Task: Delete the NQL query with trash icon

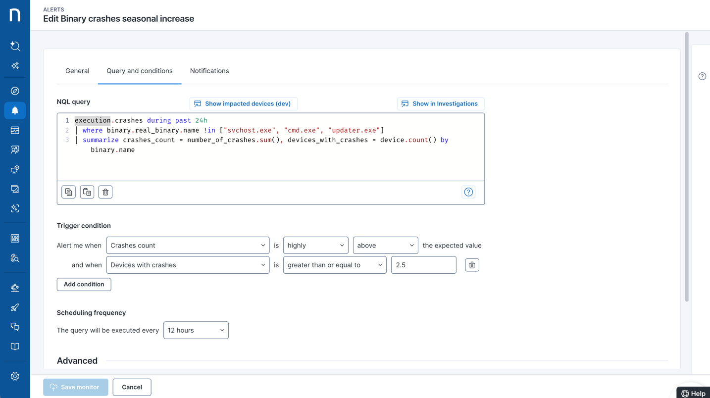Action: point(105,192)
